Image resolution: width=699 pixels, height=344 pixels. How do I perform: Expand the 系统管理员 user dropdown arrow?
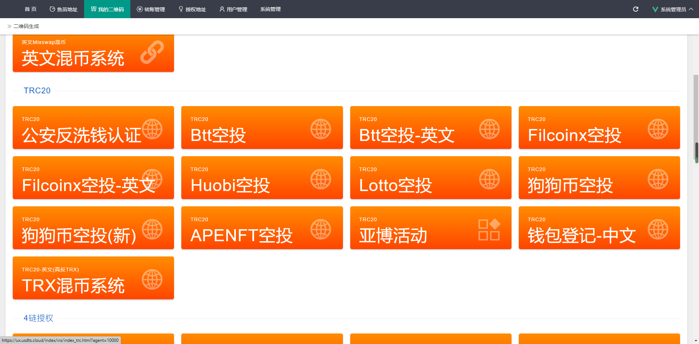point(691,9)
